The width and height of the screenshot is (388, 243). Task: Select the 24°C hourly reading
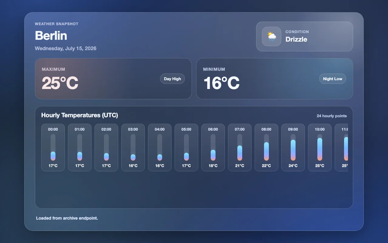point(293,166)
